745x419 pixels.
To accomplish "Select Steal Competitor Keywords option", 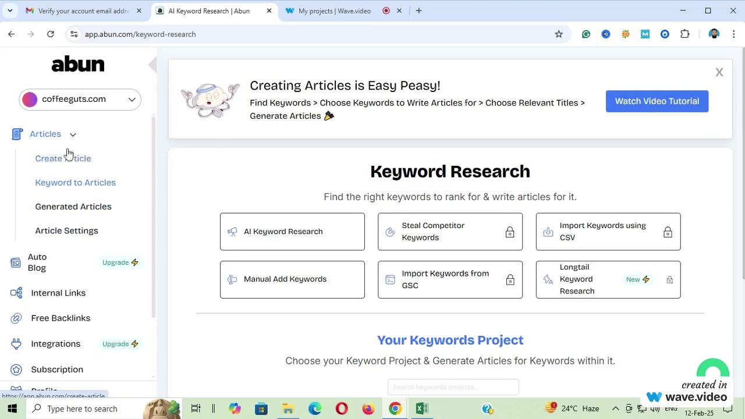I will [x=450, y=232].
